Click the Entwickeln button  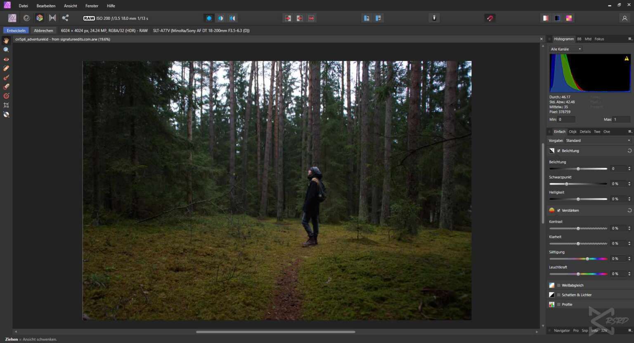coord(16,31)
